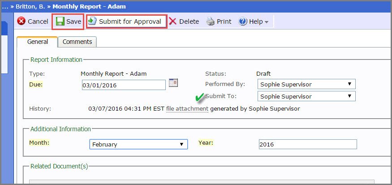Click the red X Delete icon
The image size is (392, 185).
(x=173, y=22)
